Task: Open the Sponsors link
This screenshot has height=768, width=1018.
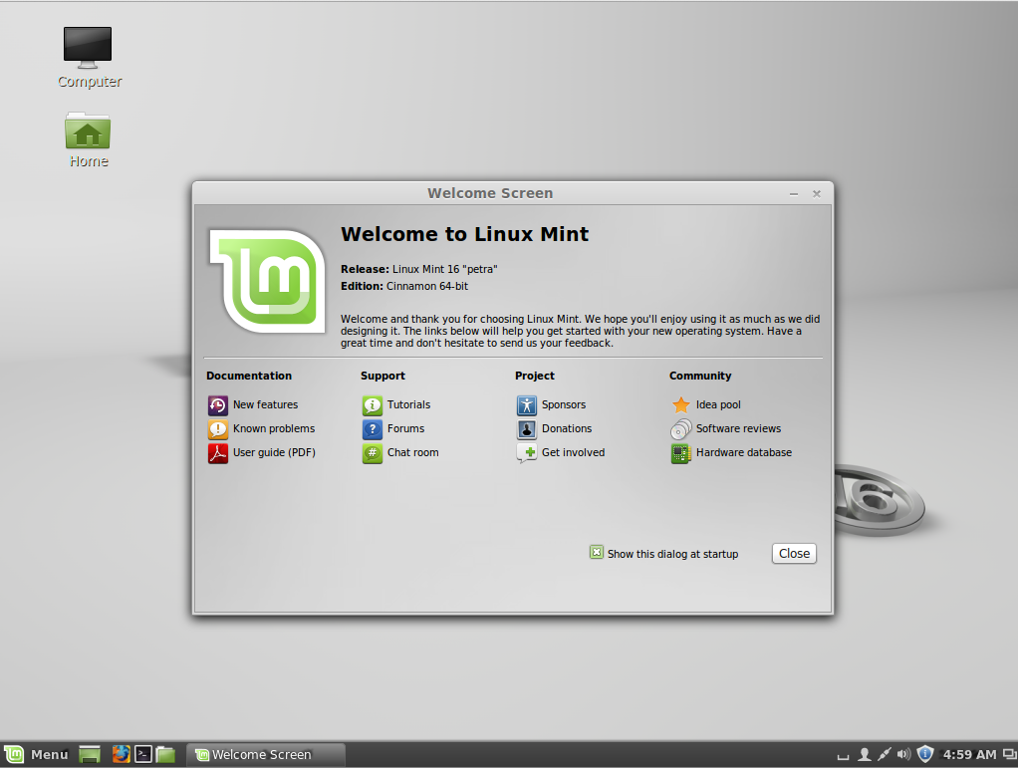Action: [564, 404]
